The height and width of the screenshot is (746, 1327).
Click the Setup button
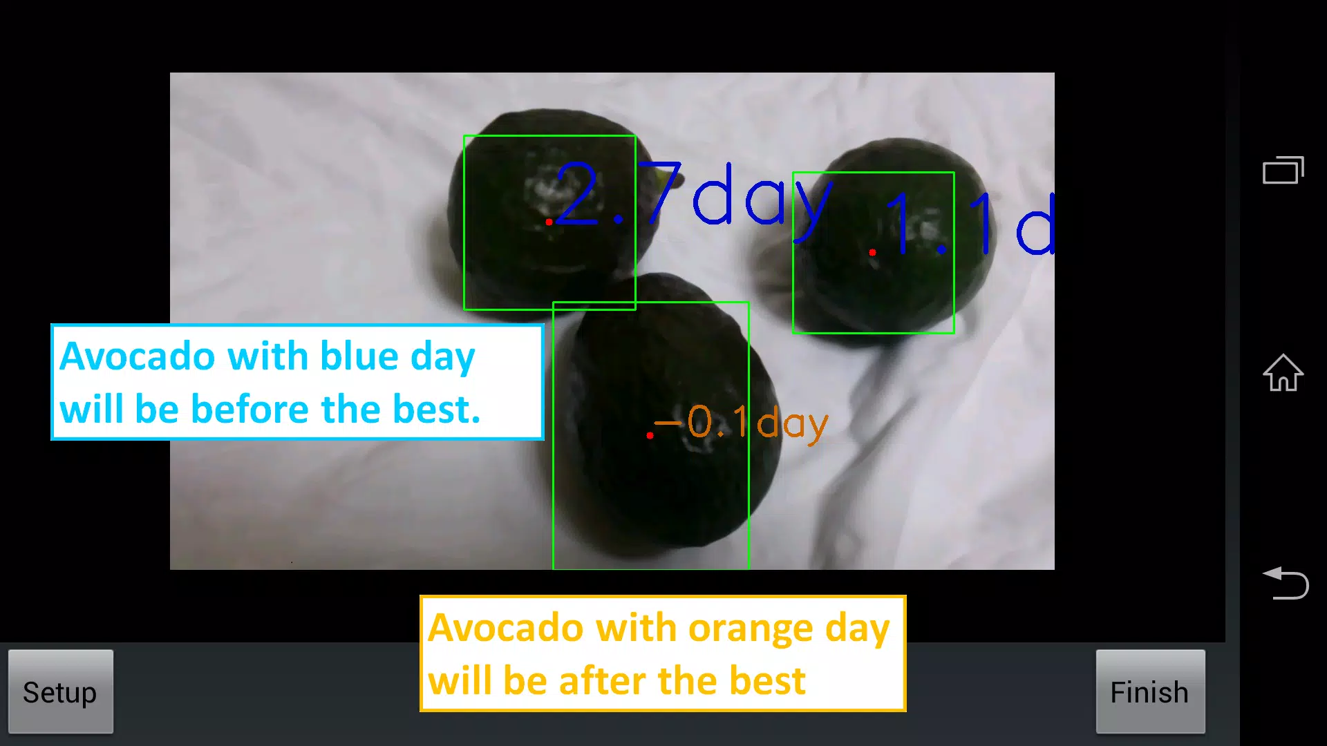(x=60, y=692)
